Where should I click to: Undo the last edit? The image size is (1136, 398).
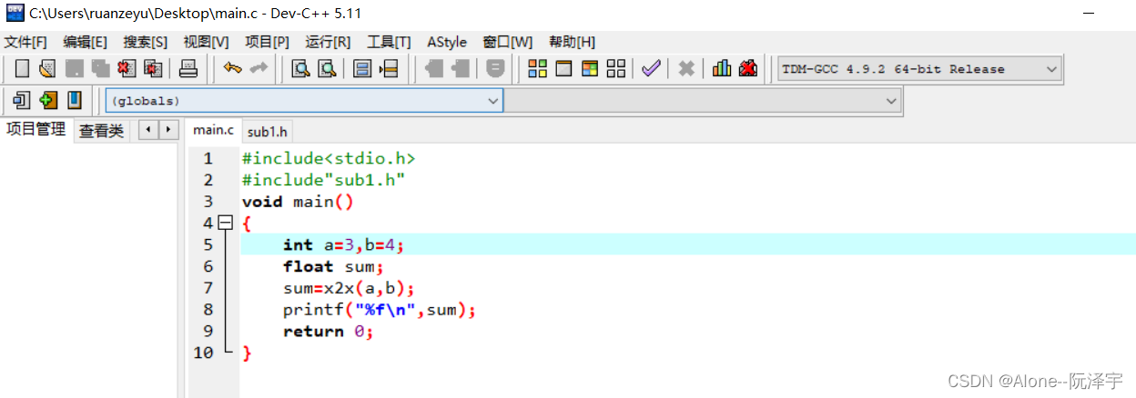pyautogui.click(x=232, y=69)
